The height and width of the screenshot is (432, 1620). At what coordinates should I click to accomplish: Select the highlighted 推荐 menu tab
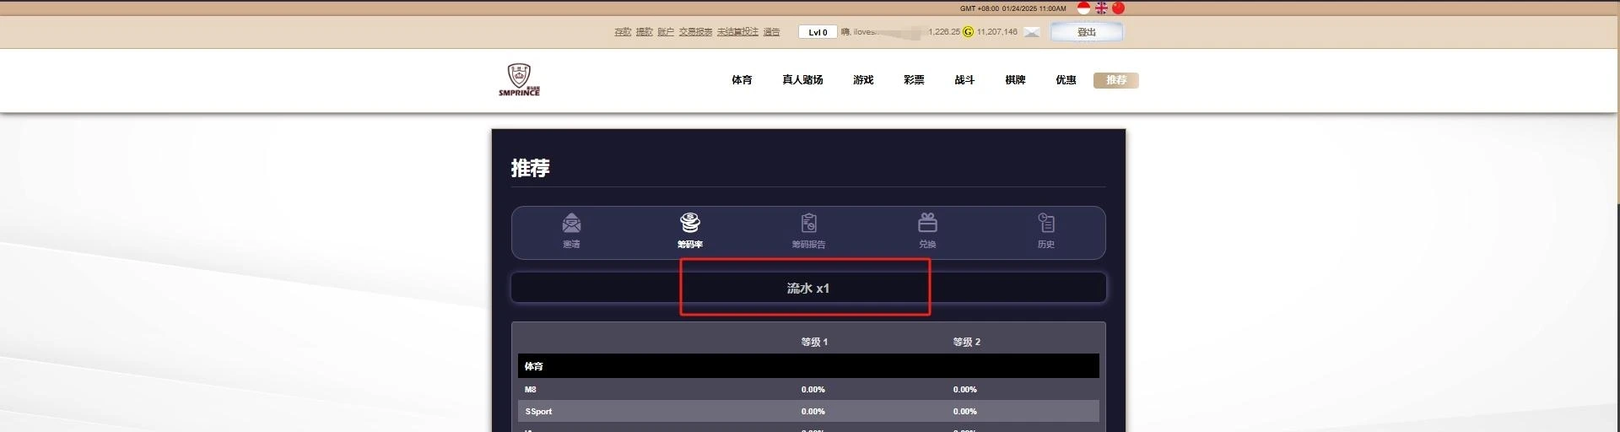1115,80
